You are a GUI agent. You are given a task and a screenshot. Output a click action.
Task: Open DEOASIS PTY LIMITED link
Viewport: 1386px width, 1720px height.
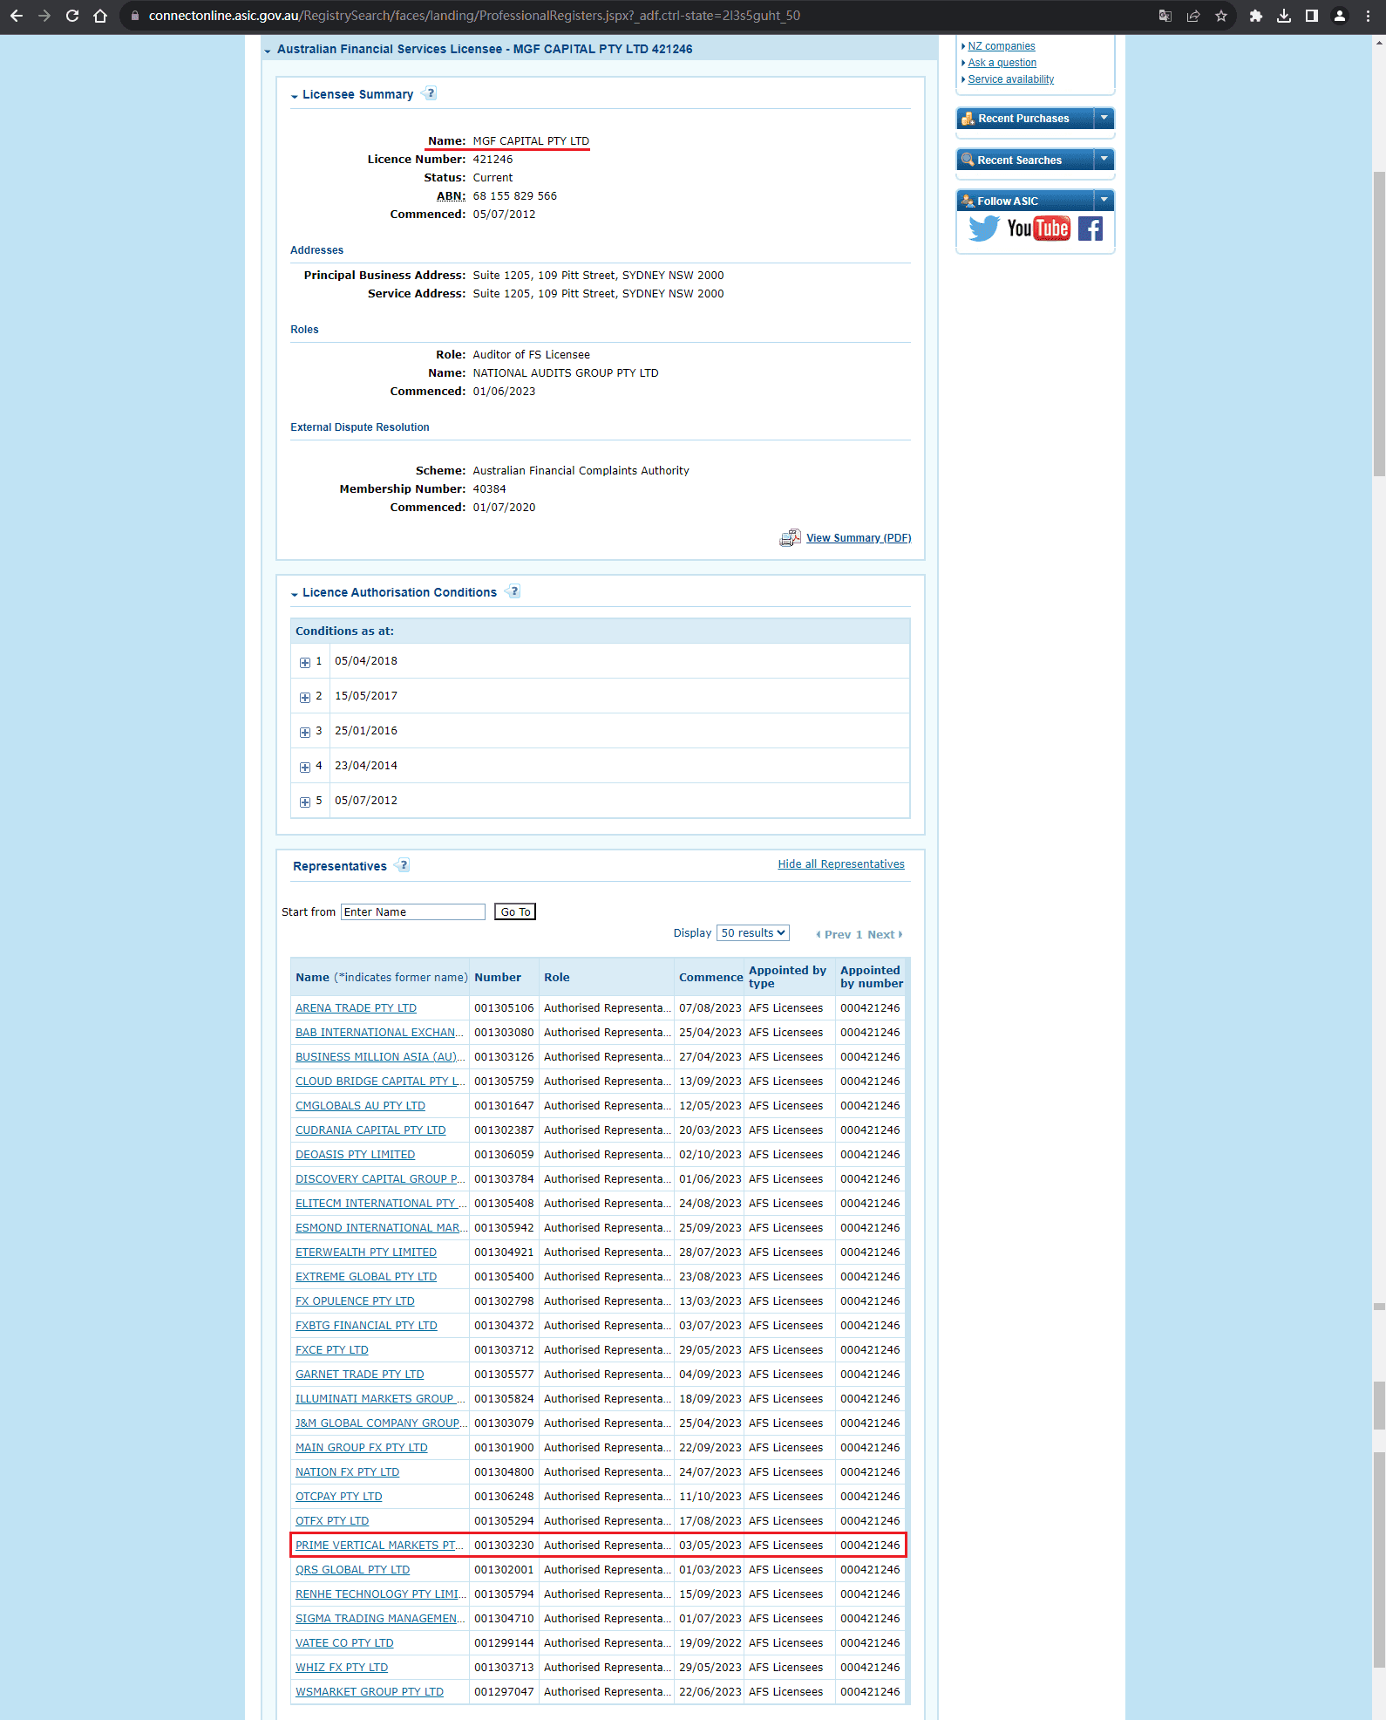[355, 1154]
